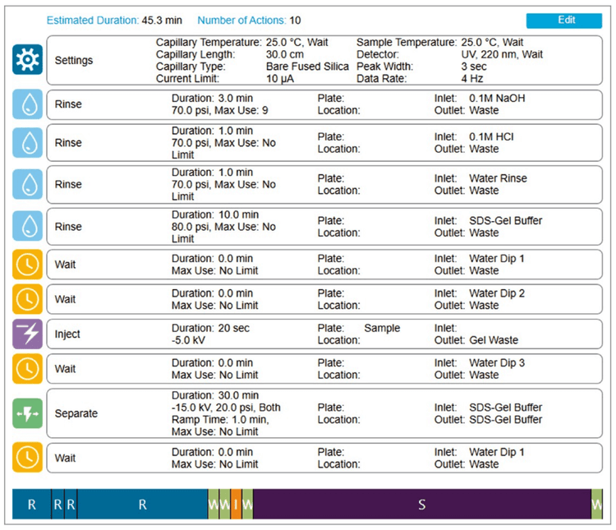Click the Estimated Duration 45.3 min label
The image size is (616, 530).
tap(114, 21)
